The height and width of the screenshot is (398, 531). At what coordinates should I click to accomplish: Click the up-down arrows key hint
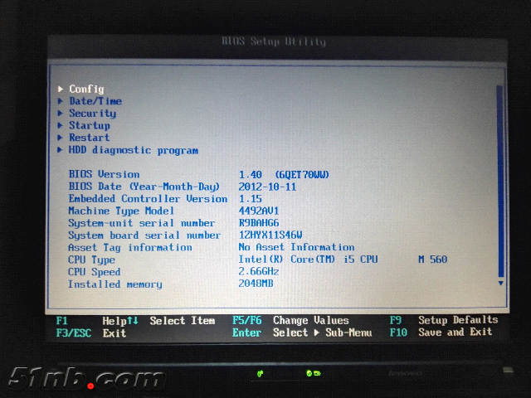tap(133, 321)
